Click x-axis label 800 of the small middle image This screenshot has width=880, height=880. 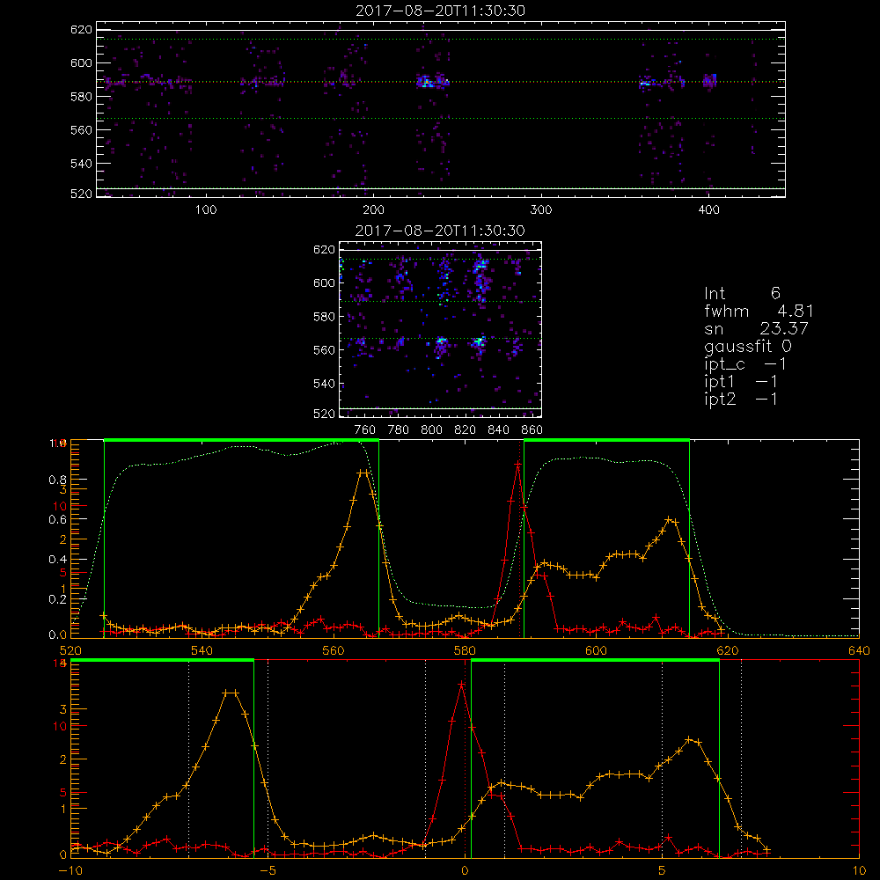(x=431, y=430)
